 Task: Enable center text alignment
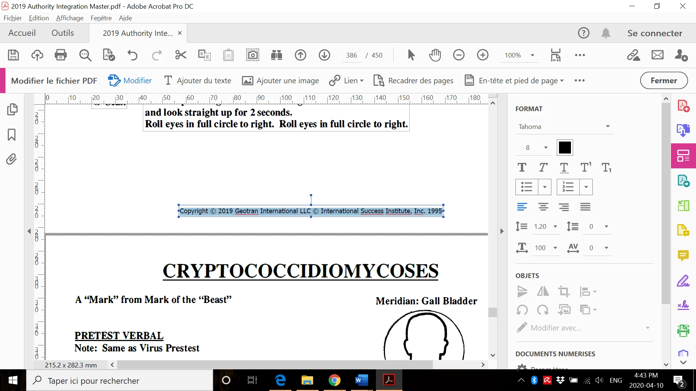coord(543,207)
